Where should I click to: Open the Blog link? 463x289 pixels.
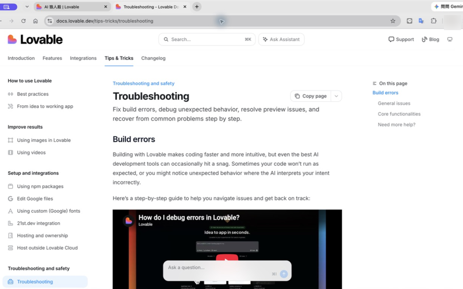pos(430,39)
